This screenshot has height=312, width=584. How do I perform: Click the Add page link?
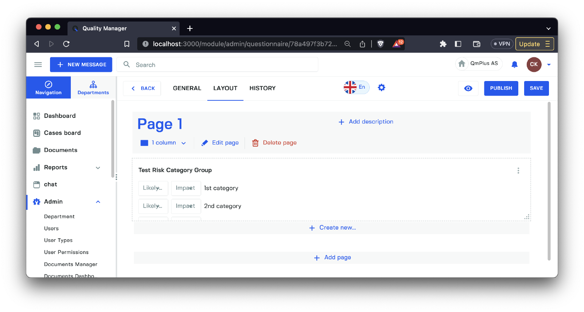pos(332,258)
